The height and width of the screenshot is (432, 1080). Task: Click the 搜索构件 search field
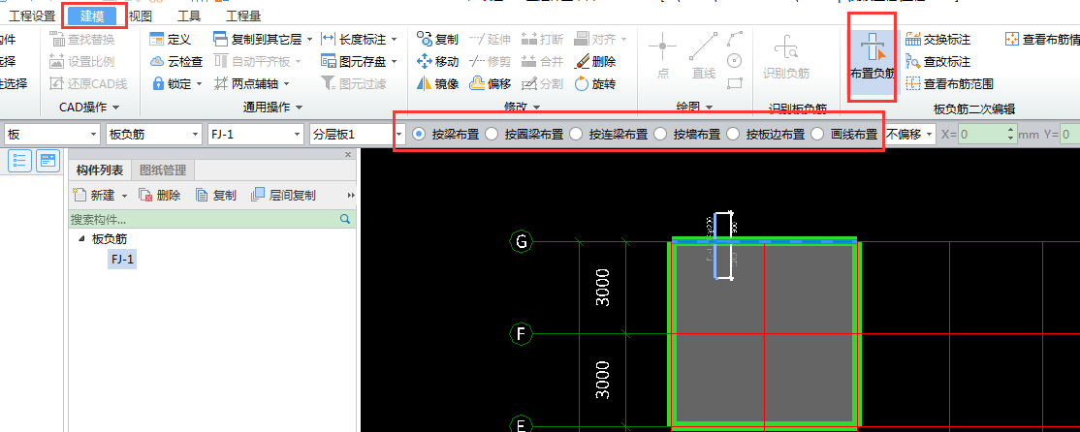204,220
